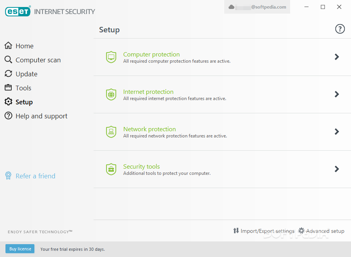Click the Home house icon
Screen dimensions: 351x257
click(x=8, y=46)
